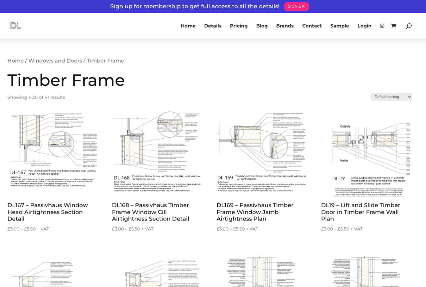
Task: Go to the Pricing page
Action: tap(239, 26)
